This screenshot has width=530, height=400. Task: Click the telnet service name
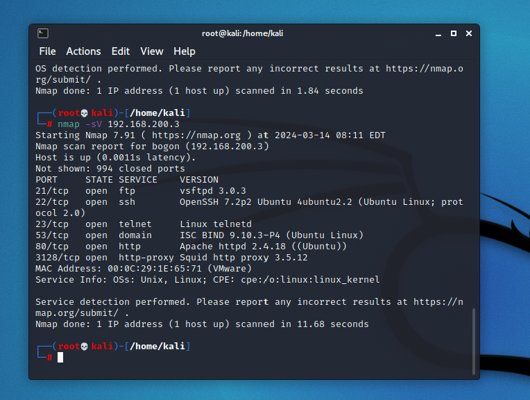pos(135,224)
